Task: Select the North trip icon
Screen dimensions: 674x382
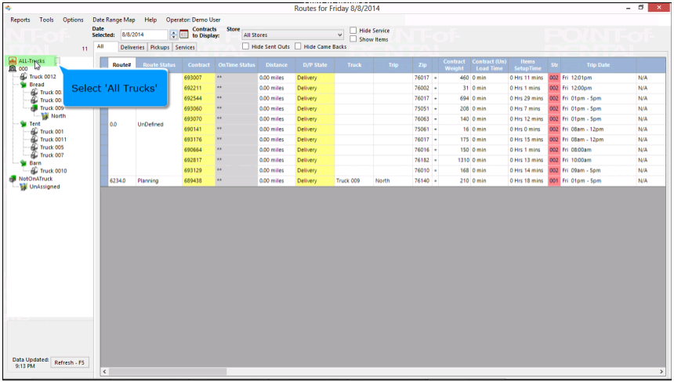Action: tap(45, 116)
